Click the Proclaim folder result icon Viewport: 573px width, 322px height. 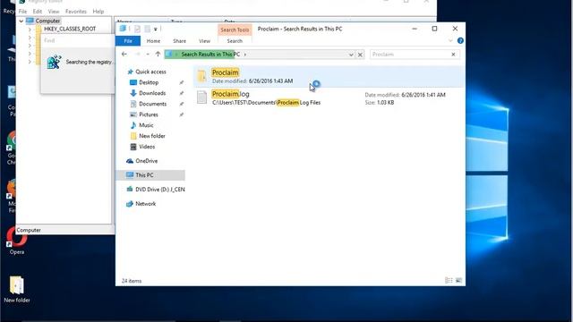click(x=201, y=76)
